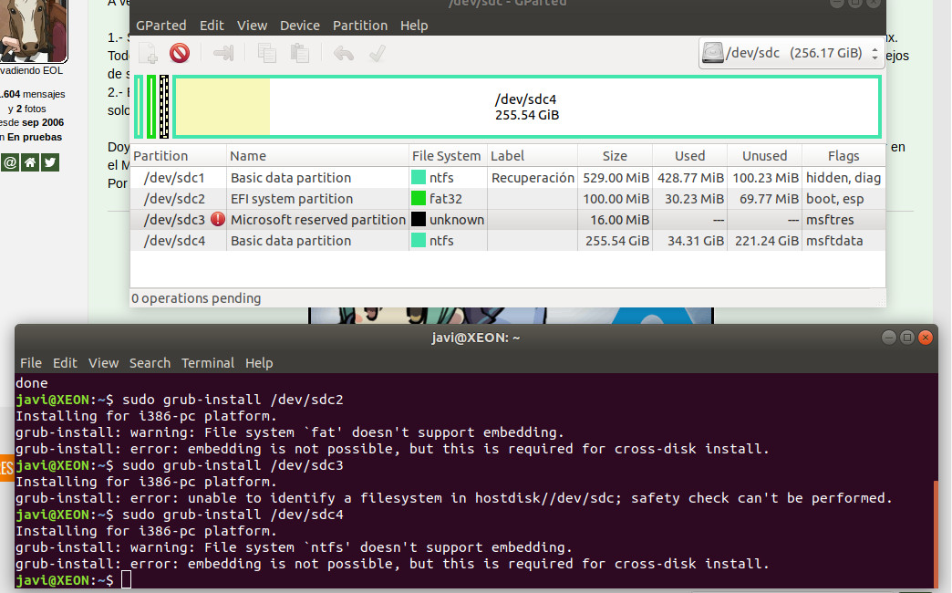Viewport: 952px width, 593px height.
Task: Click the green fat32 color swatch
Action: pyautogui.click(x=419, y=199)
